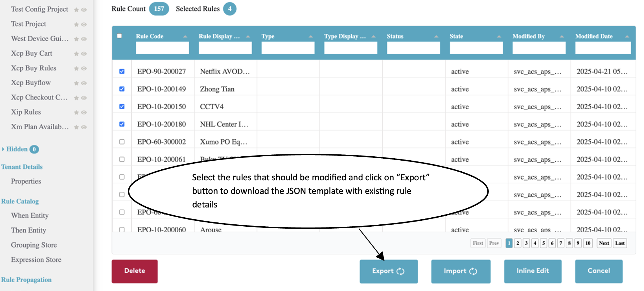Star the Xcp Buyflow project
Image resolution: width=644 pixels, height=291 pixels.
(76, 83)
